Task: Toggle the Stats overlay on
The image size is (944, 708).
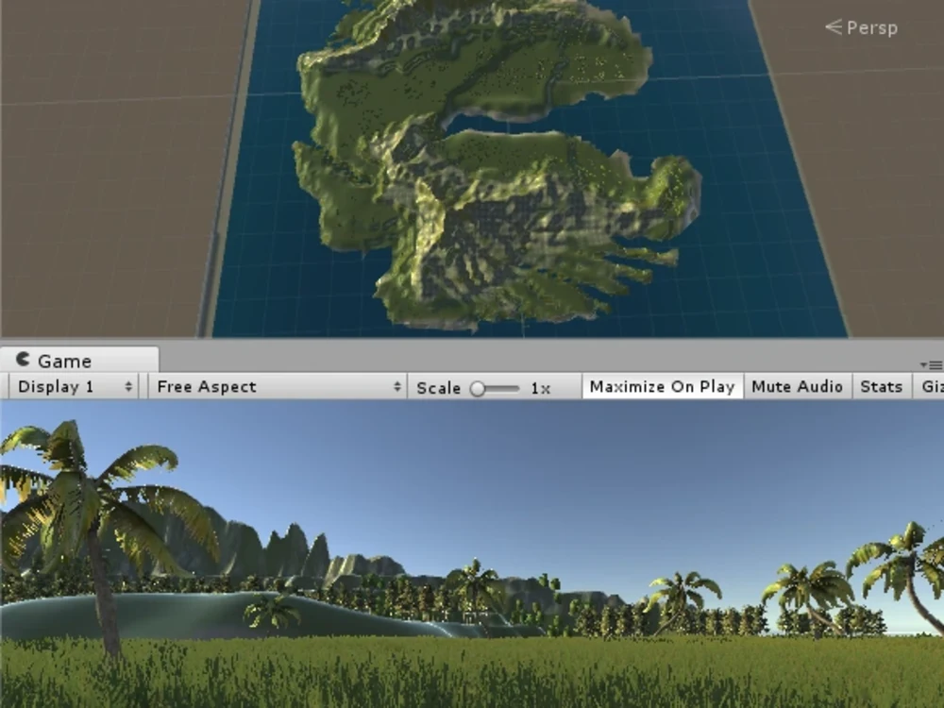Action: click(x=881, y=386)
